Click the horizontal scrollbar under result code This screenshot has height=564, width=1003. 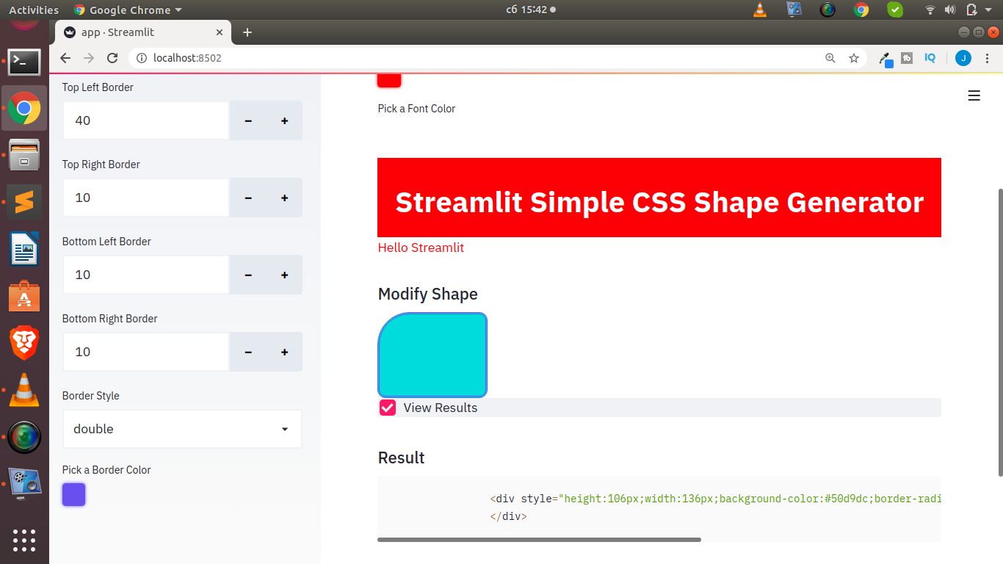(539, 540)
